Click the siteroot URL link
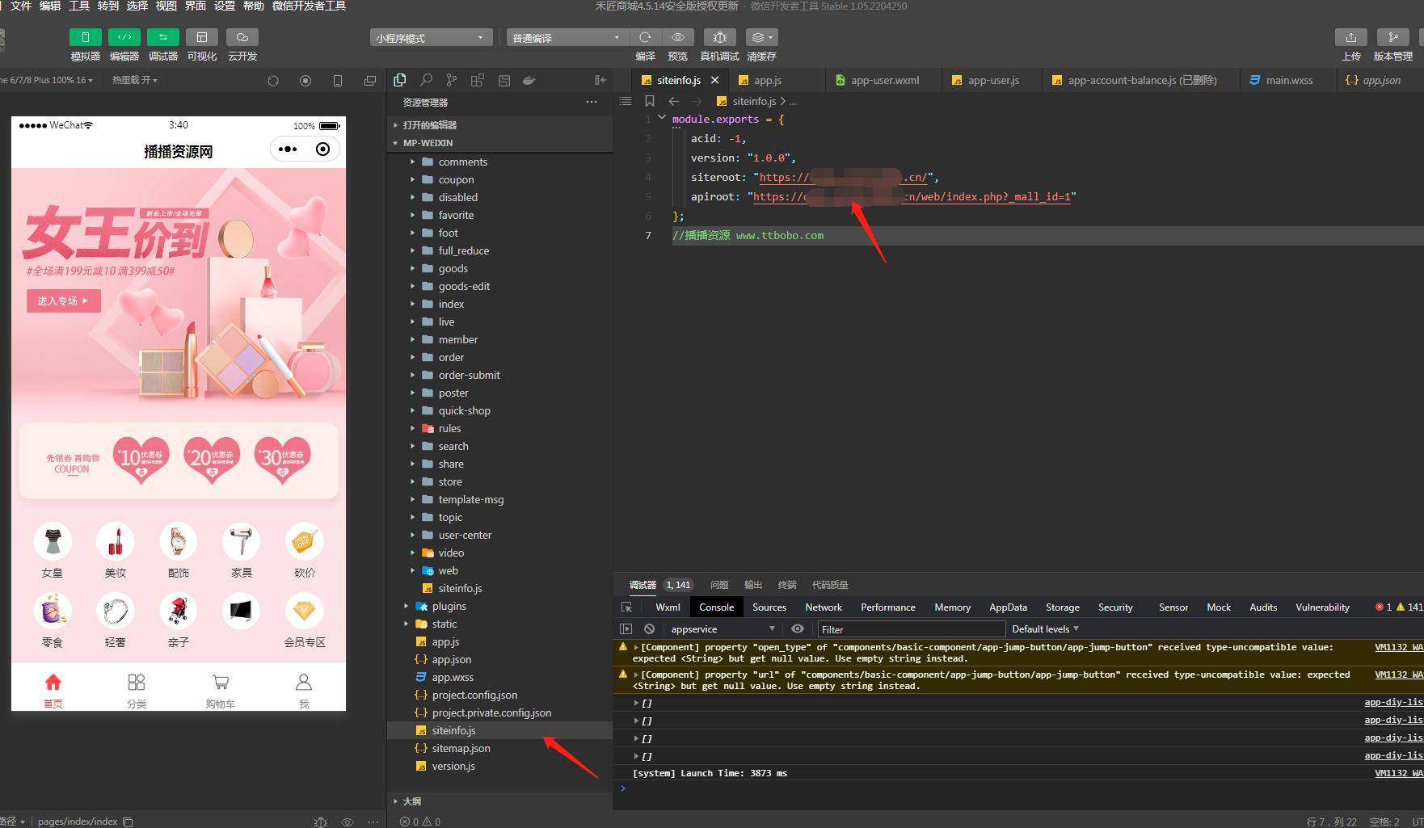Image resolution: width=1424 pixels, height=828 pixels. [x=843, y=178]
